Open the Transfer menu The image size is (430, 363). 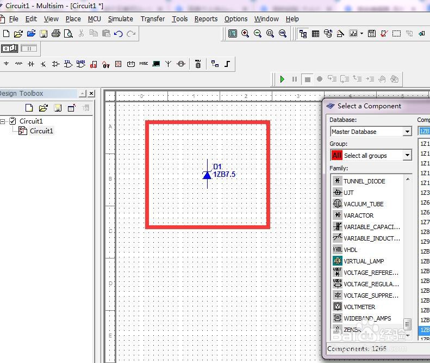pos(153,19)
